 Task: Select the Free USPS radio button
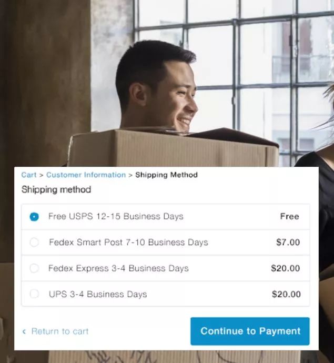tap(34, 217)
